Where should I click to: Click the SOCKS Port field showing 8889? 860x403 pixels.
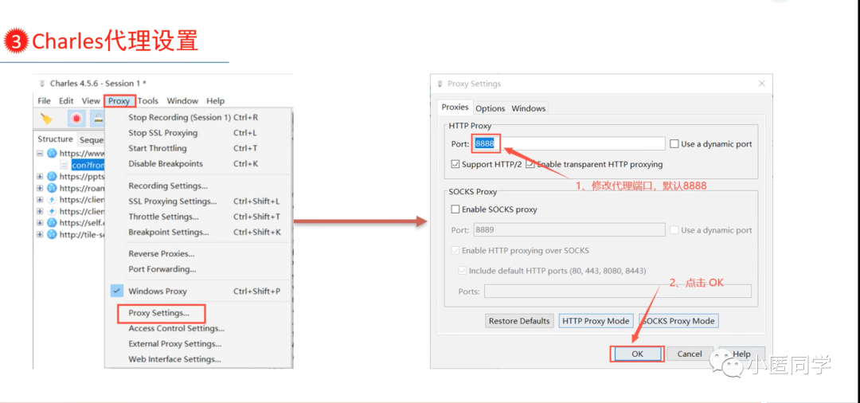point(569,230)
